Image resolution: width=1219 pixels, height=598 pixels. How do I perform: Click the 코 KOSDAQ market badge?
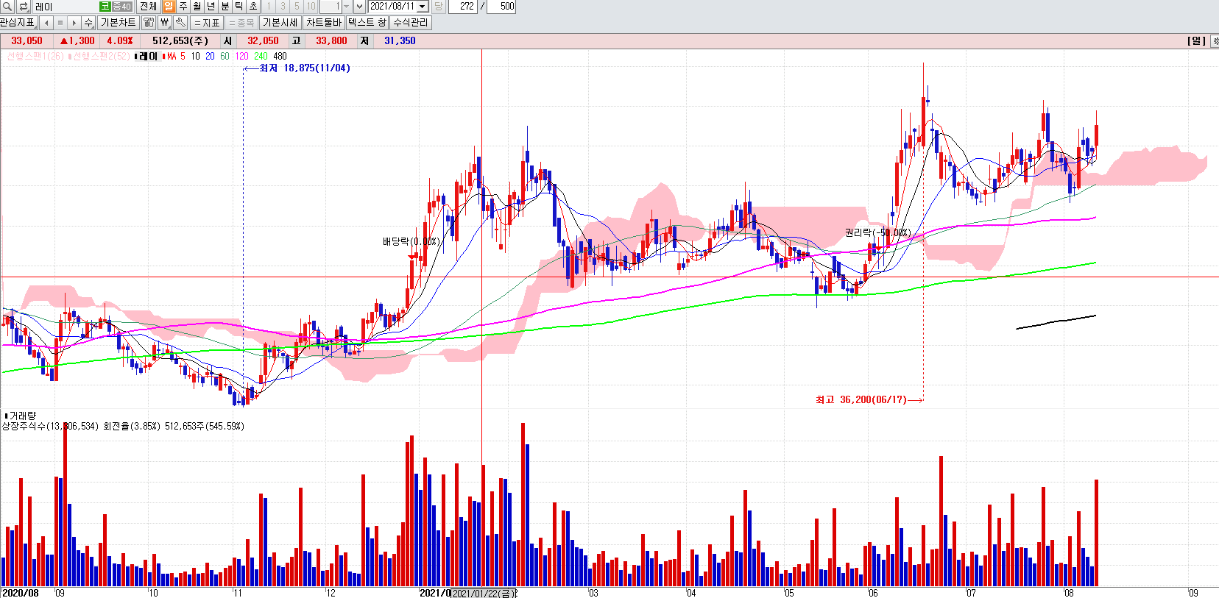tap(105, 7)
